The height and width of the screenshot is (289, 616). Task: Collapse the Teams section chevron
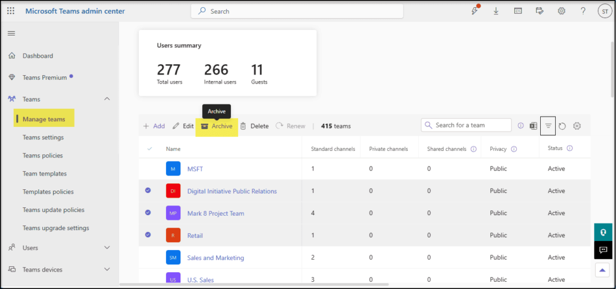click(x=107, y=99)
